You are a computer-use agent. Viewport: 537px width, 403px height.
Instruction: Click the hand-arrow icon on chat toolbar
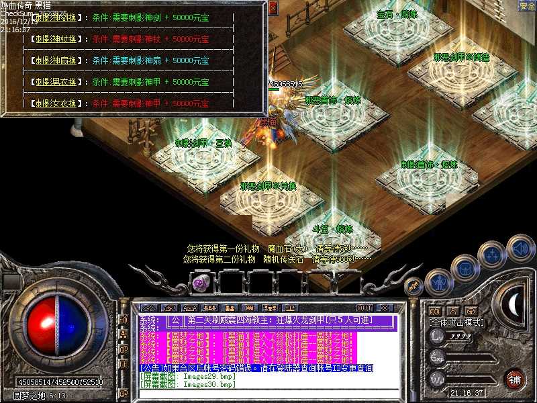point(170,308)
